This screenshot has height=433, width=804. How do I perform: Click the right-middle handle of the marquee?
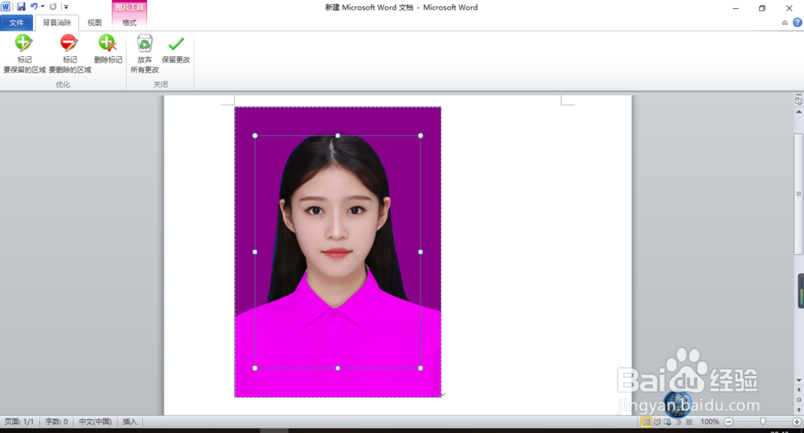(x=420, y=252)
